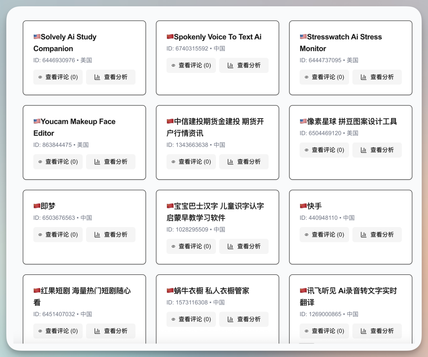This screenshot has height=357, width=428.
Task: Click 查看评论 for 宝宝巴士汉字
Action: (x=191, y=246)
